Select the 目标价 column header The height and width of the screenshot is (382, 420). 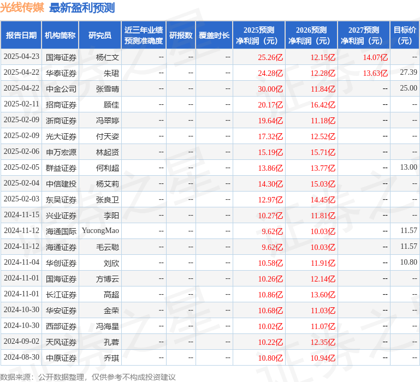[405, 35]
